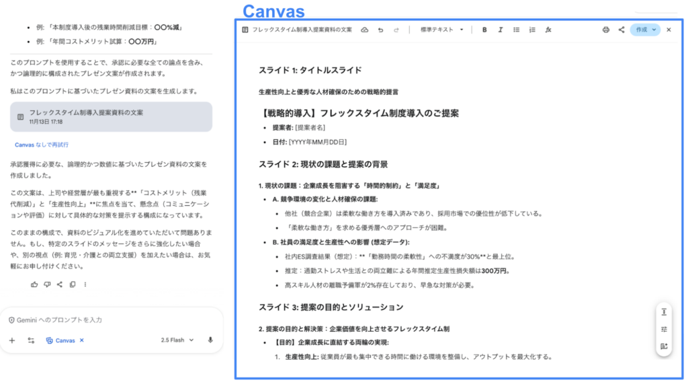Viewport: 688px width, 384px height.
Task: Open the 2.5 Flash model selector
Action: coord(176,340)
